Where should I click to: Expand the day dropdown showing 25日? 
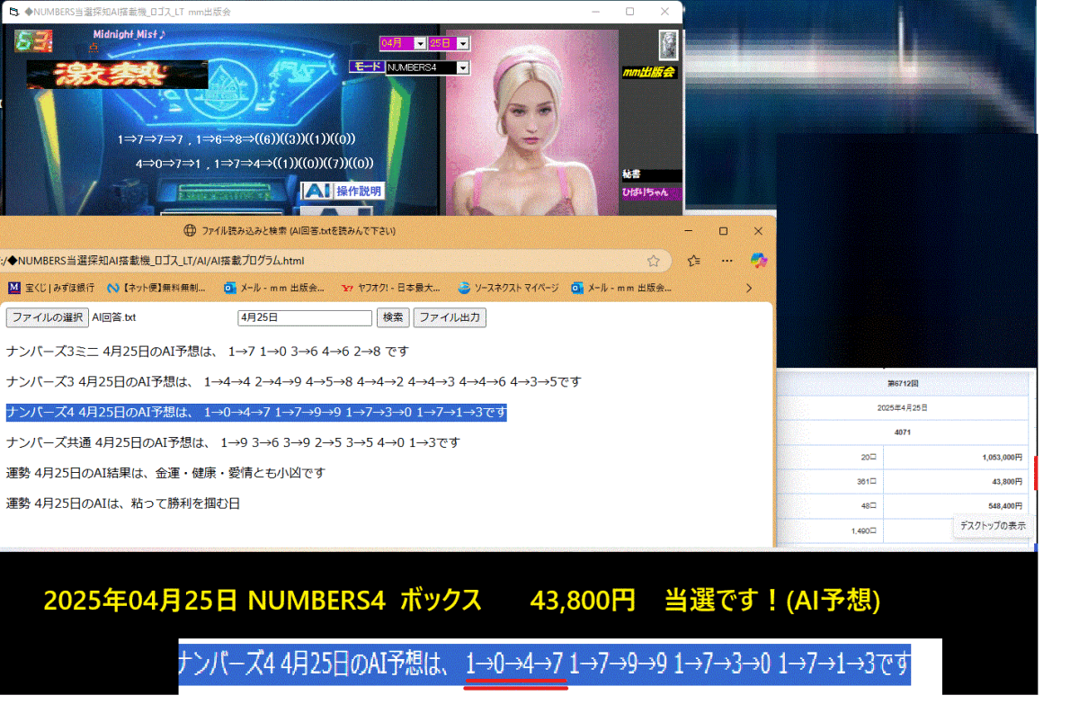(x=463, y=43)
